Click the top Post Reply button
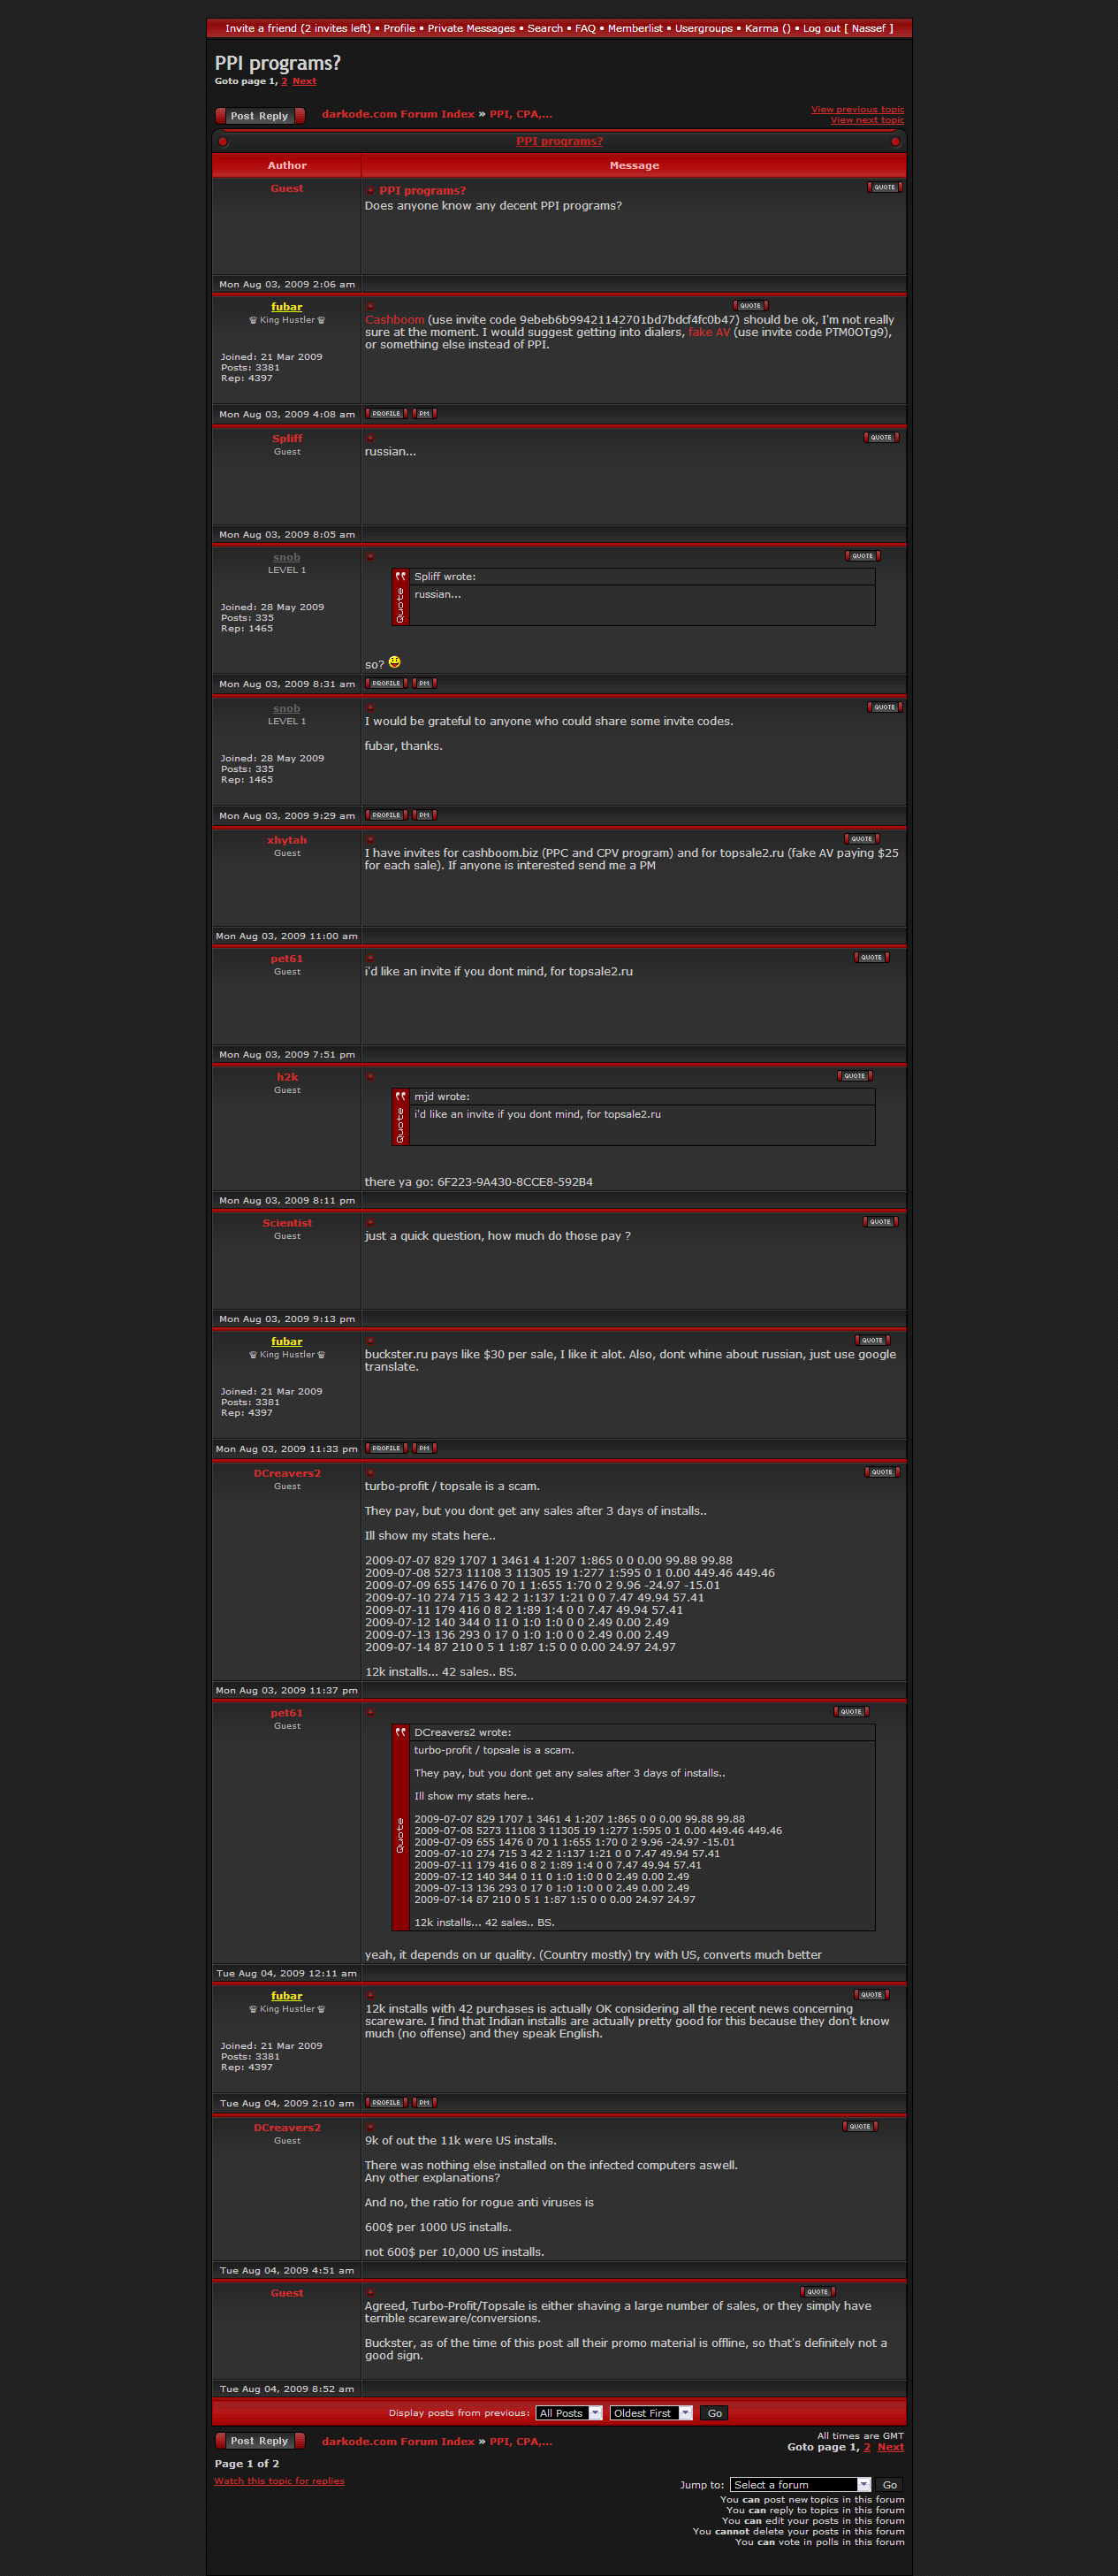Screen dimensions: 1118x2576 [260, 116]
